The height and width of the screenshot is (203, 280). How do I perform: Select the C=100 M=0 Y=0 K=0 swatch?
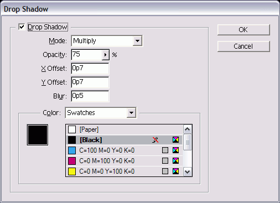point(125,150)
